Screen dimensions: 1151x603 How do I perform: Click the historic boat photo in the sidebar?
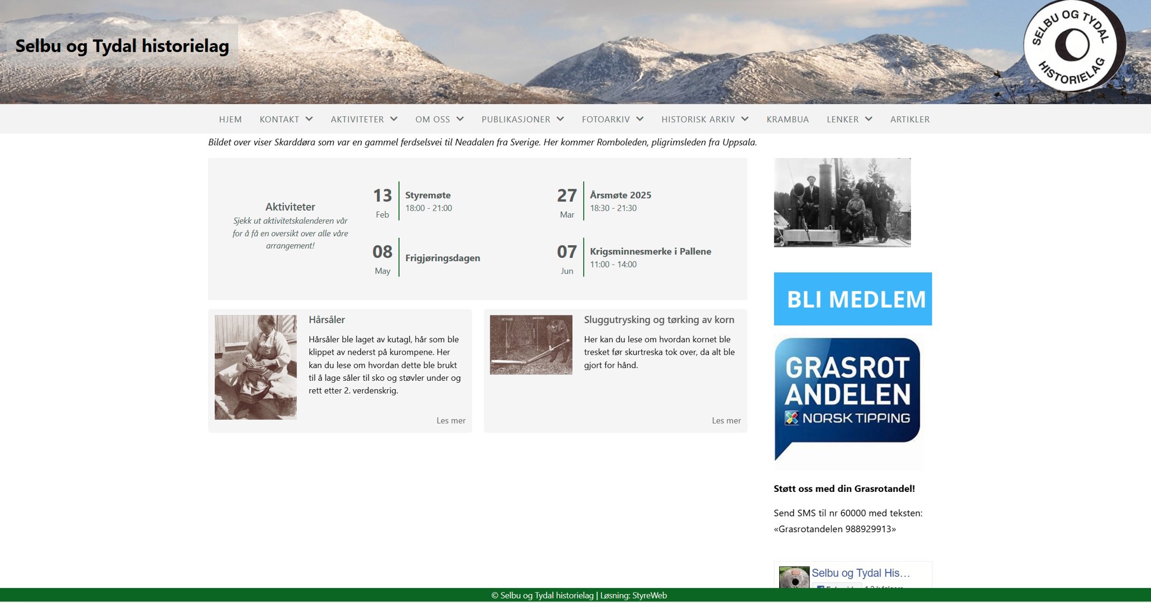pyautogui.click(x=841, y=202)
